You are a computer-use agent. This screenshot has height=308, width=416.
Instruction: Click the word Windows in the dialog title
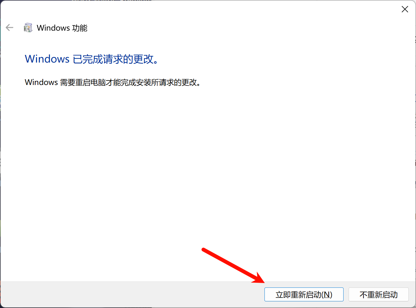pyautogui.click(x=53, y=28)
